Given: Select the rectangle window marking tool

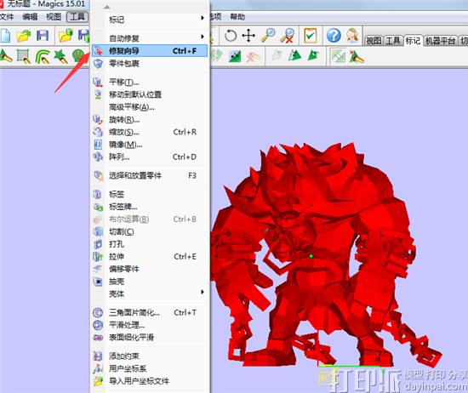Looking at the screenshot, I should coord(23,56).
